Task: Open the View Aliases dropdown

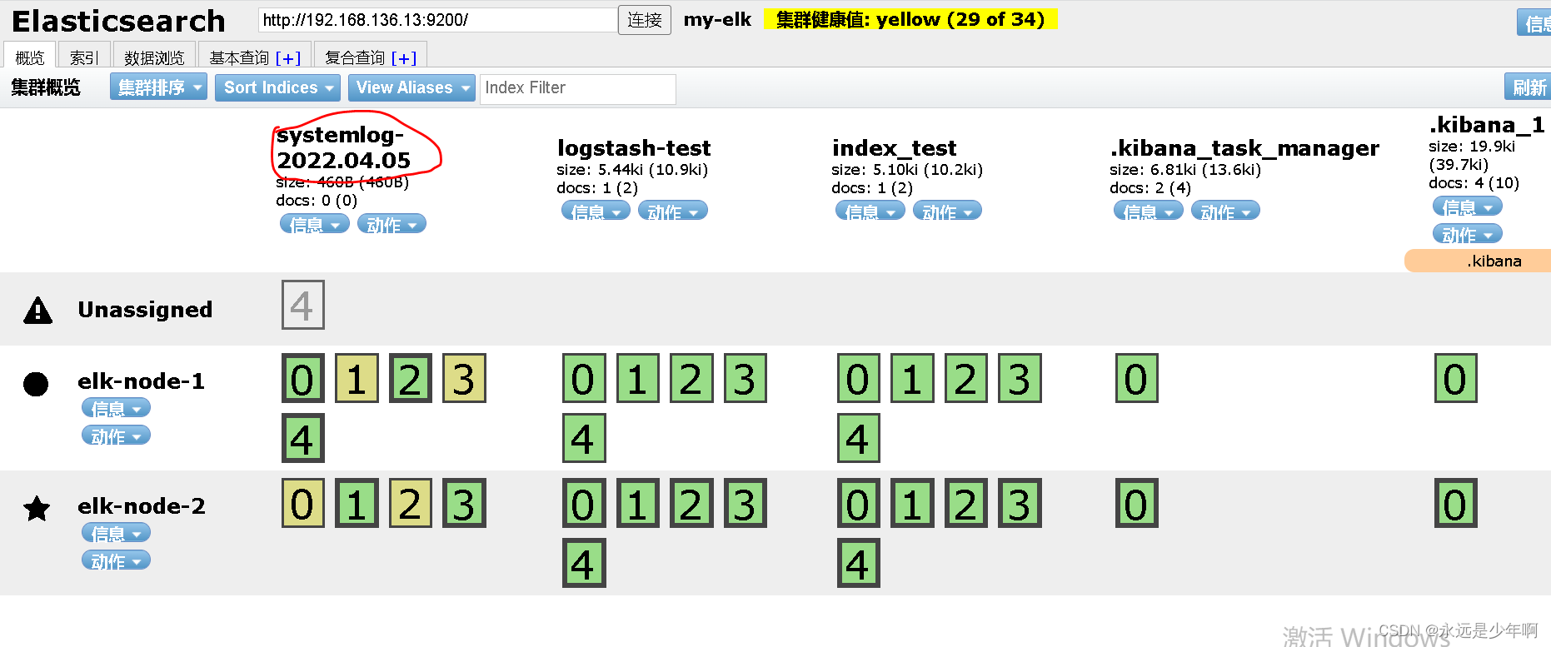Action: point(411,87)
